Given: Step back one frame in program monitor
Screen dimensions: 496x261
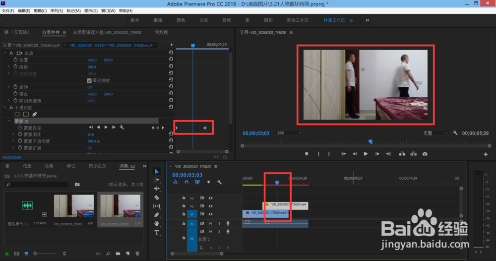Looking at the screenshot, I should click(355, 154).
